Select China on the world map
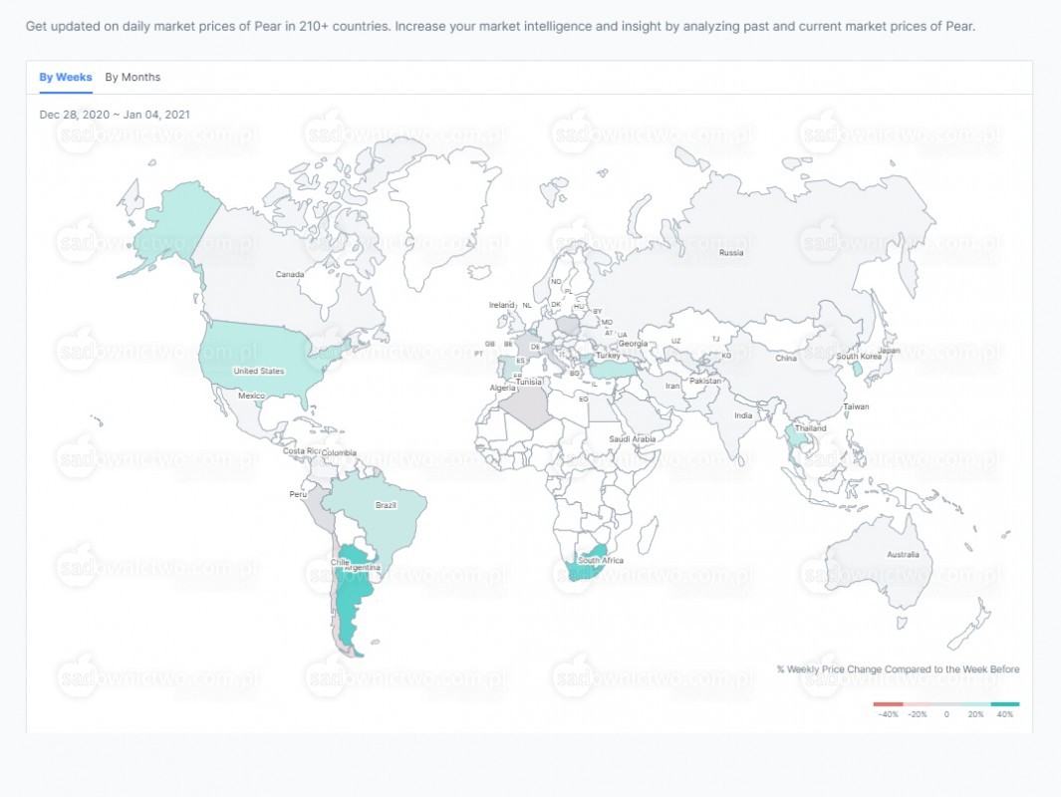This screenshot has width=1061, height=797. [786, 358]
